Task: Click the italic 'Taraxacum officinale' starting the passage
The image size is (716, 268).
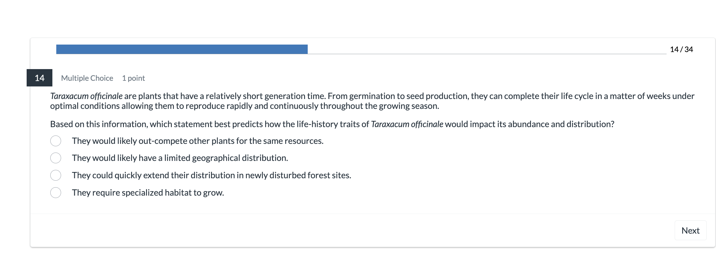Action: [x=86, y=96]
